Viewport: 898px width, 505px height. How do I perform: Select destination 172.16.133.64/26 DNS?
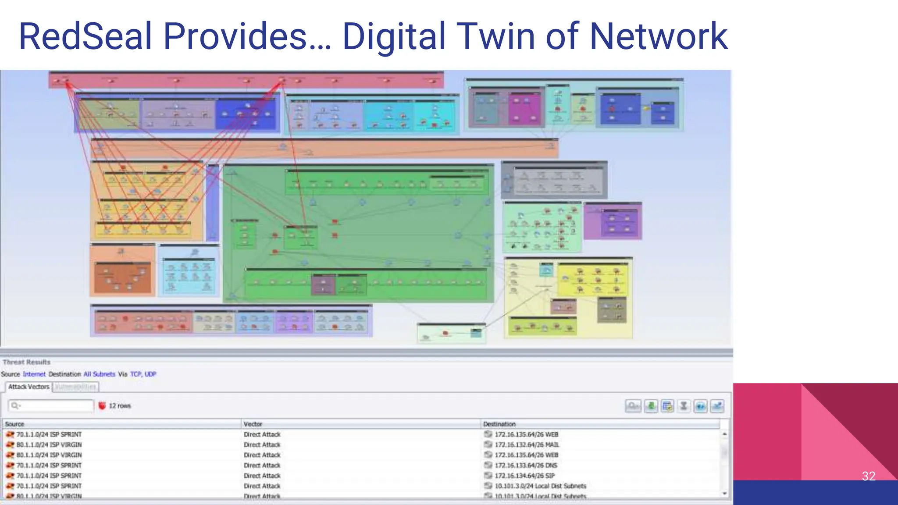[526, 465]
